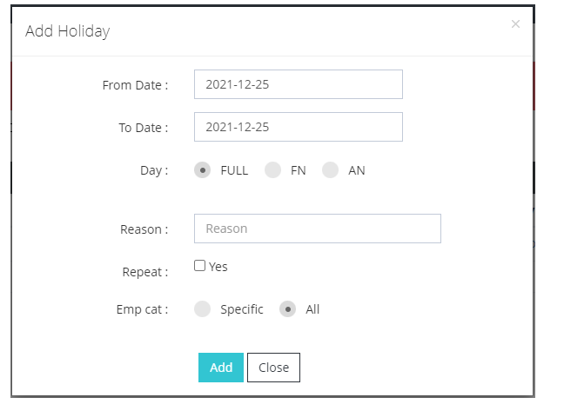The width and height of the screenshot is (564, 411).
Task: Click the Day label text
Action: pyautogui.click(x=154, y=170)
